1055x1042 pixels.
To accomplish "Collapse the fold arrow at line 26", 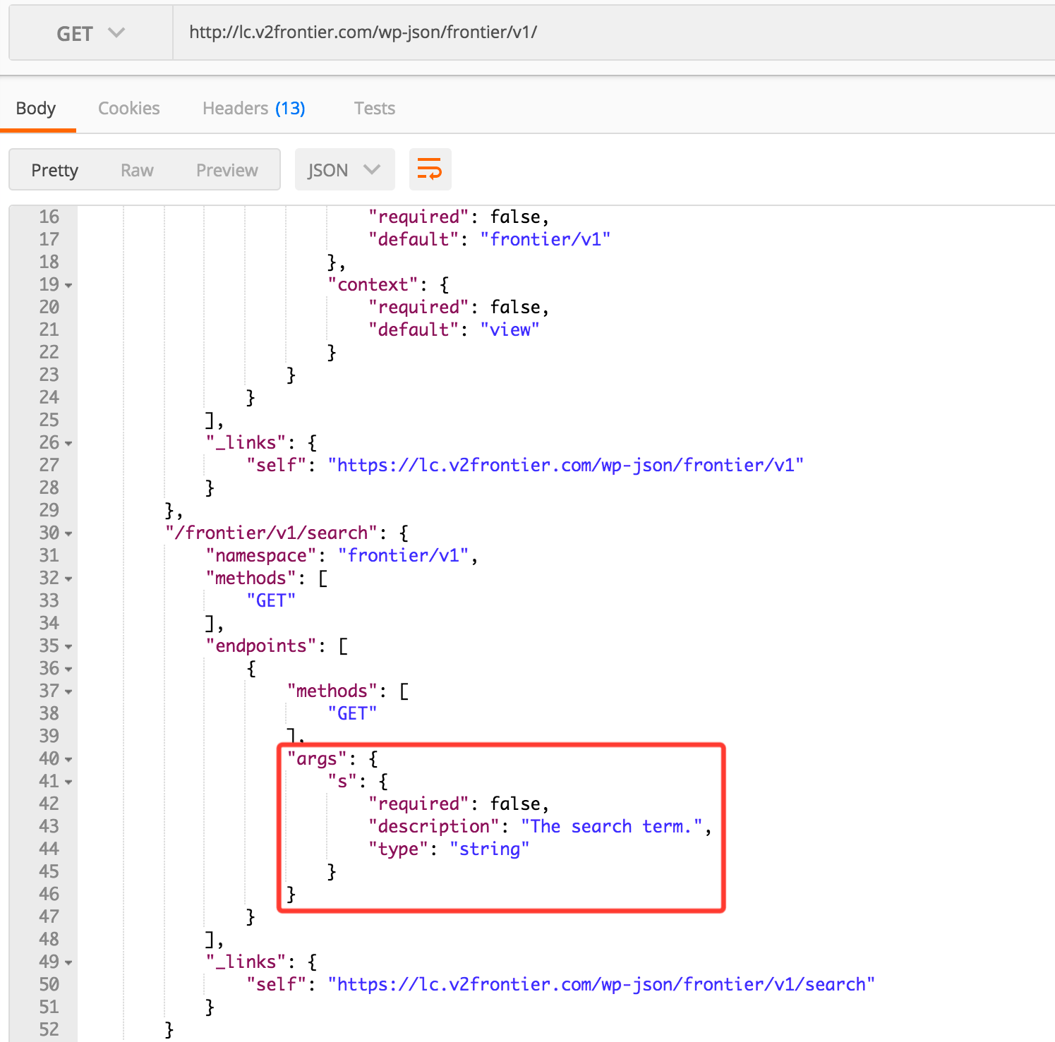I will click(x=68, y=444).
